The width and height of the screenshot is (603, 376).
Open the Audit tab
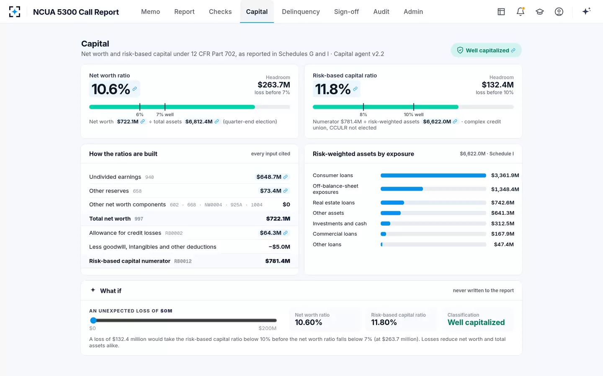[381, 12]
